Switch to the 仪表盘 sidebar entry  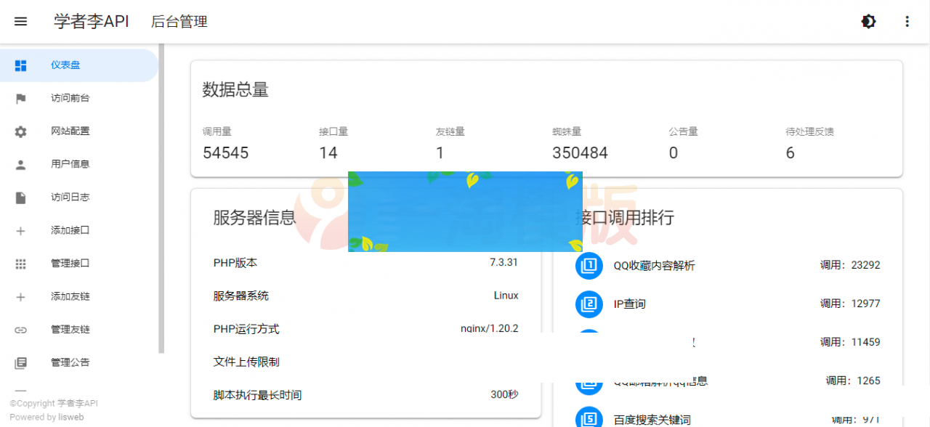coord(66,65)
